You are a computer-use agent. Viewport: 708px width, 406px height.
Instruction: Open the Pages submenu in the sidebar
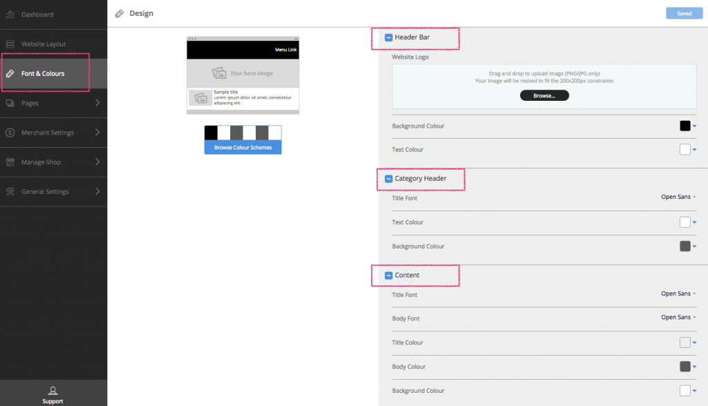click(x=98, y=103)
